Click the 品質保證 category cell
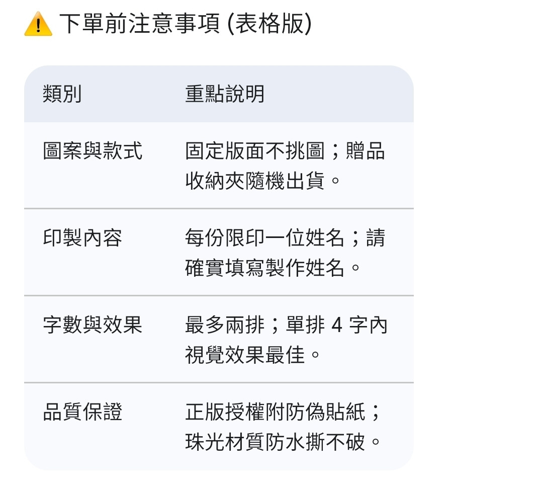 [x=83, y=413]
